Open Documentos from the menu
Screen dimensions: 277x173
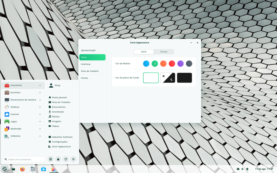pos(57,107)
